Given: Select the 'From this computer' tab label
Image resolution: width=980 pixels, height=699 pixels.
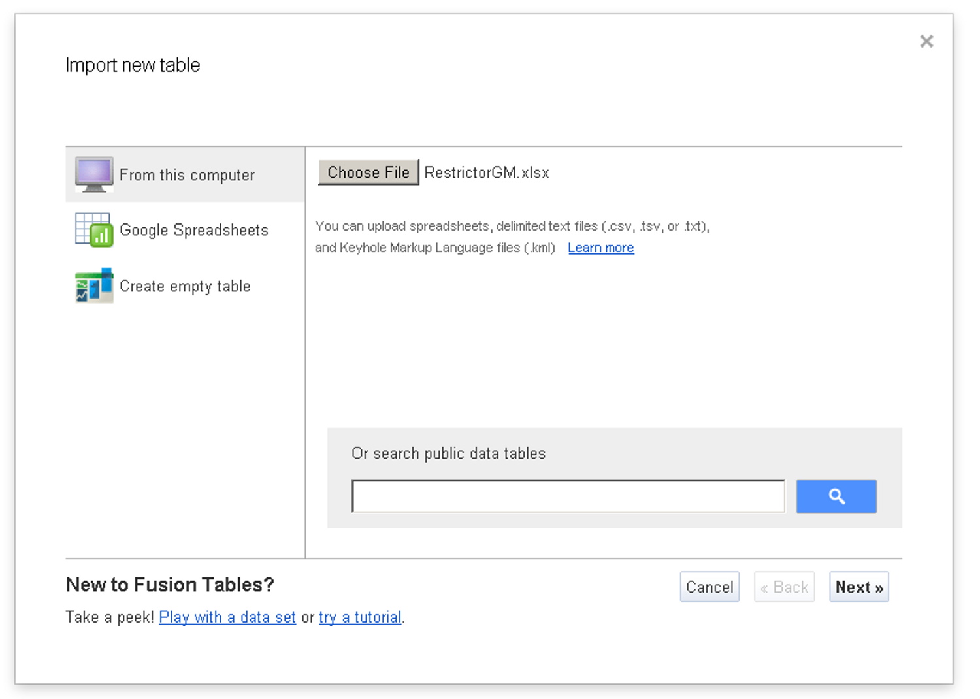Looking at the screenshot, I should pyautogui.click(x=187, y=175).
